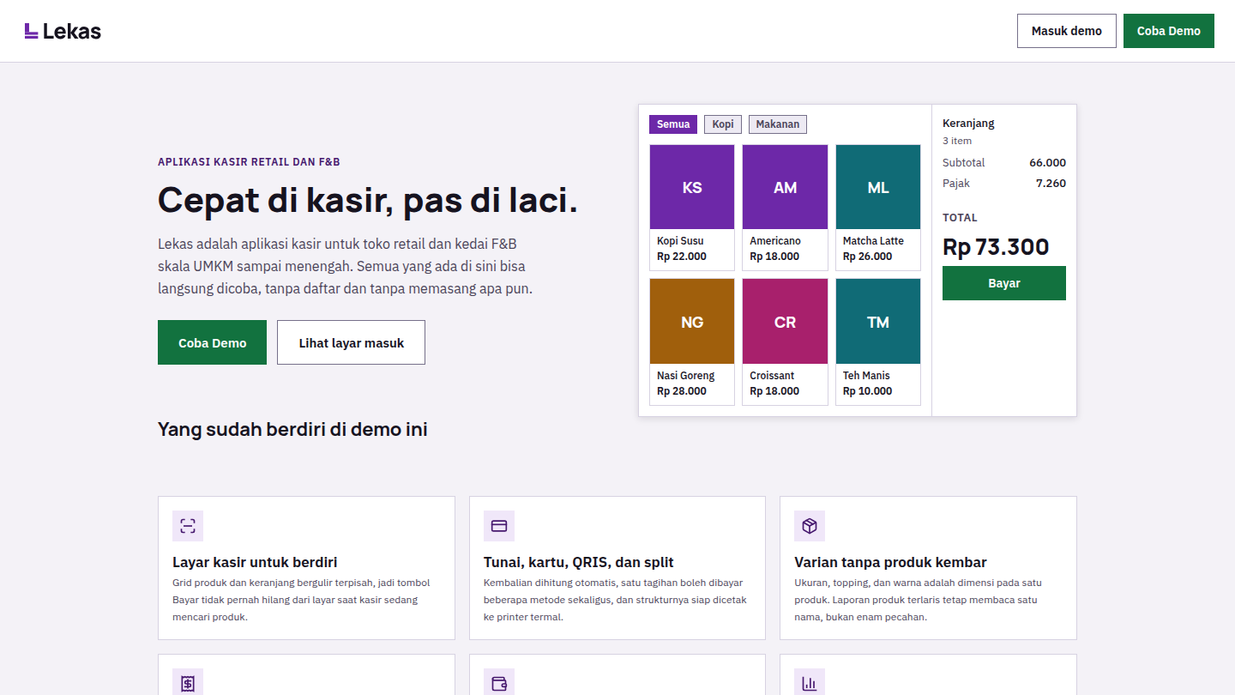Open the 'Tunai, kartu, QRIS, dan split' card title
1235x695 pixels.
[579, 563]
